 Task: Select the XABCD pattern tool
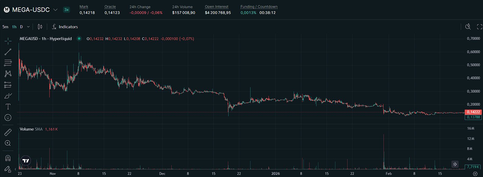[x=8, y=74]
